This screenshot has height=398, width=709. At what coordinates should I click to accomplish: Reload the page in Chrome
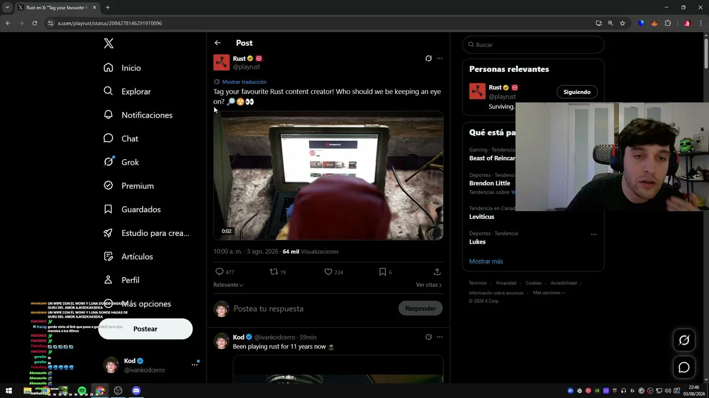click(x=34, y=23)
